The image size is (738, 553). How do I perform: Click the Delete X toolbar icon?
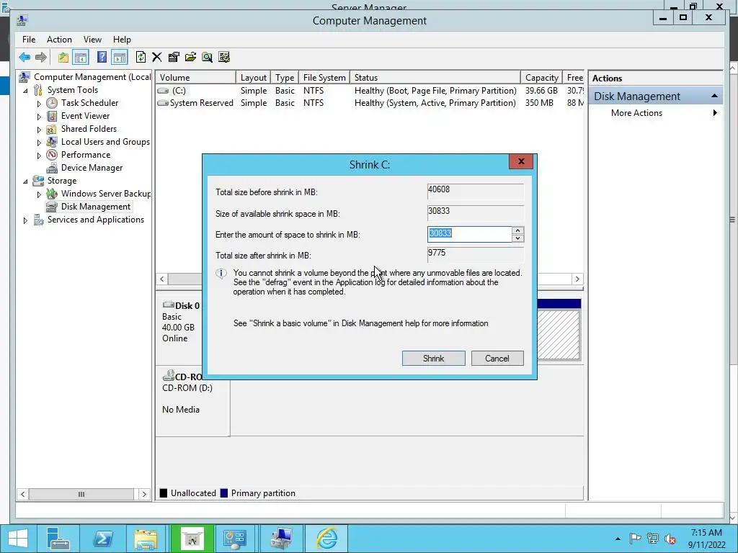tap(156, 58)
